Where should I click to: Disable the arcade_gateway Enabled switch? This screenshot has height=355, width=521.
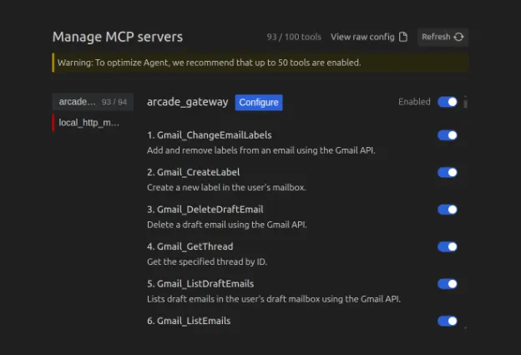pyautogui.click(x=448, y=102)
